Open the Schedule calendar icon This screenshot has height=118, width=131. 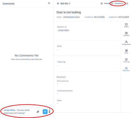[x=126, y=34]
